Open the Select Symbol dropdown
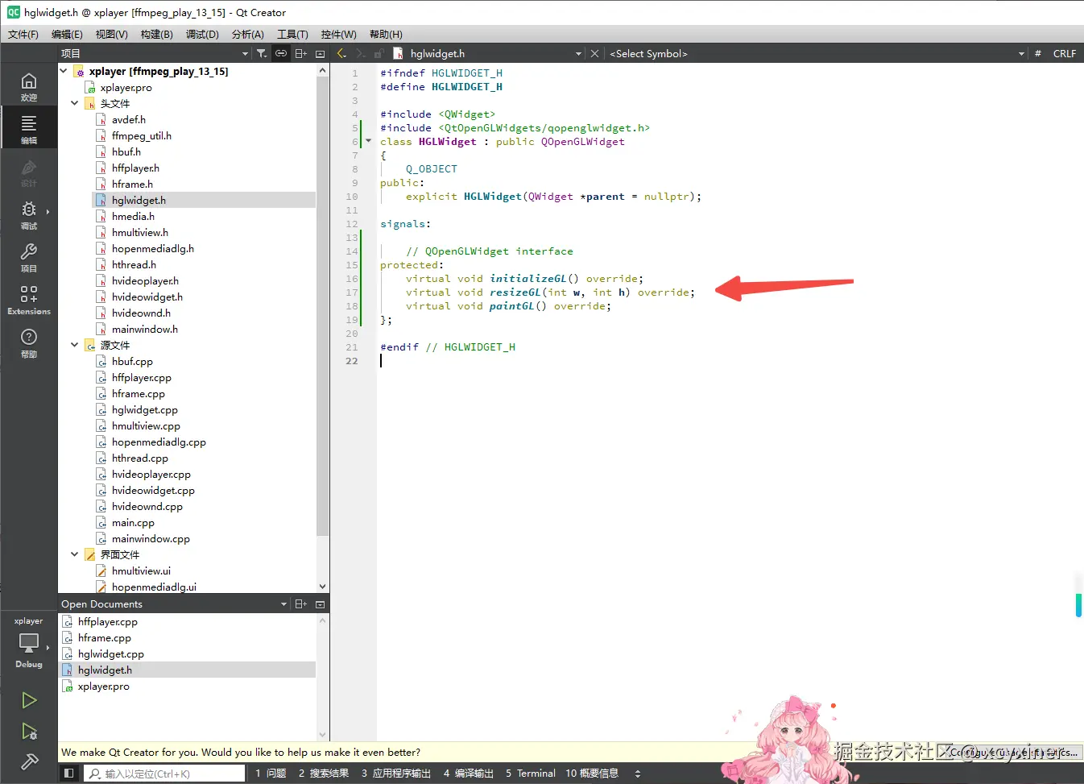 (817, 53)
